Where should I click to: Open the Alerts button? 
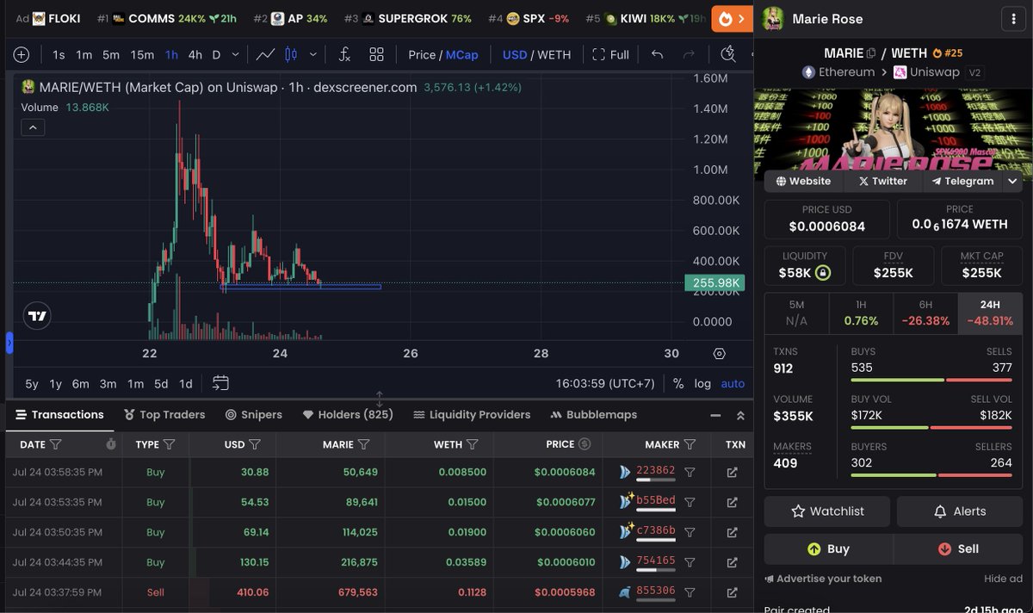[960, 511]
